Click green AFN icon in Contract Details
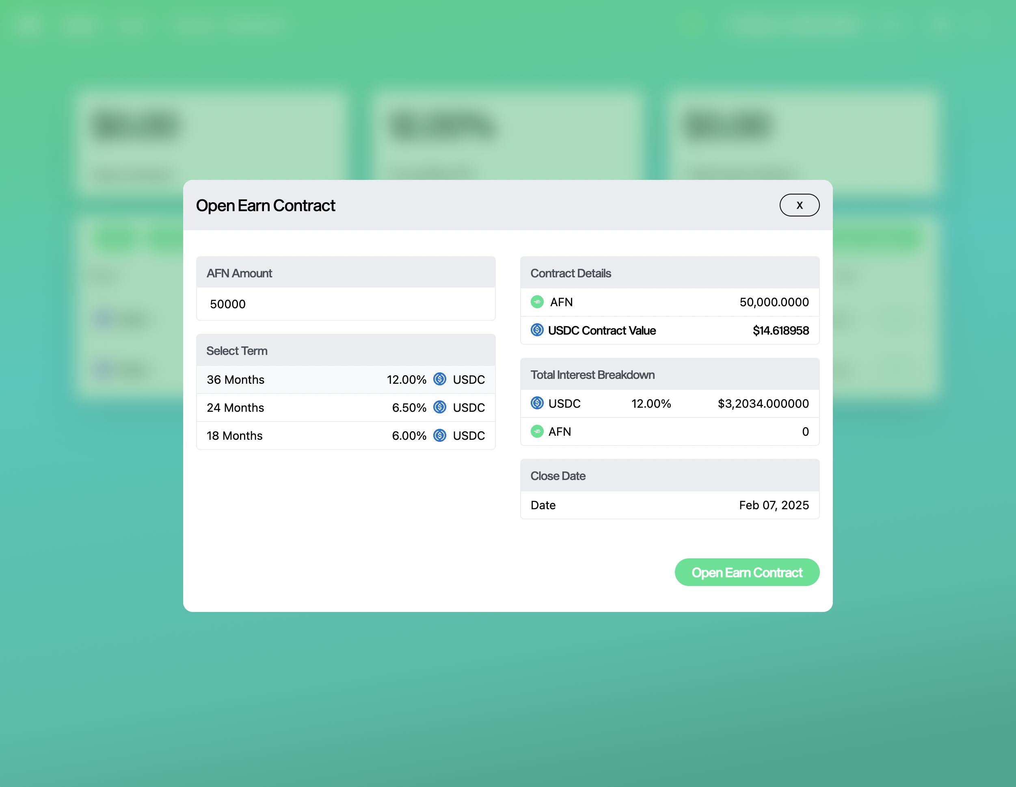This screenshot has height=787, width=1016. [x=537, y=302]
